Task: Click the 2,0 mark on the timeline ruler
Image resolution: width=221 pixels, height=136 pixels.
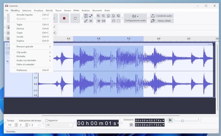Action: [159, 38]
